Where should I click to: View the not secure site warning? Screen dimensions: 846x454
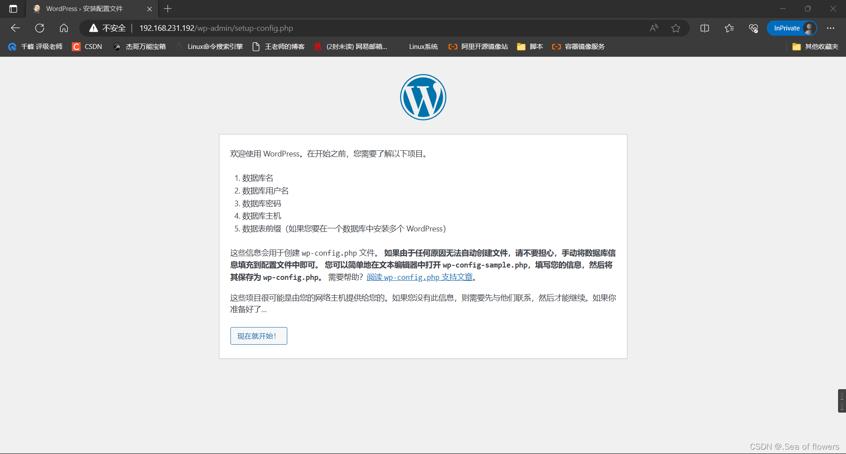(108, 28)
